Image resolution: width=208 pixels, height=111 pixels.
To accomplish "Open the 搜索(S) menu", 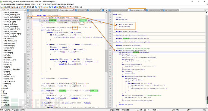I will [x=15, y=5].
